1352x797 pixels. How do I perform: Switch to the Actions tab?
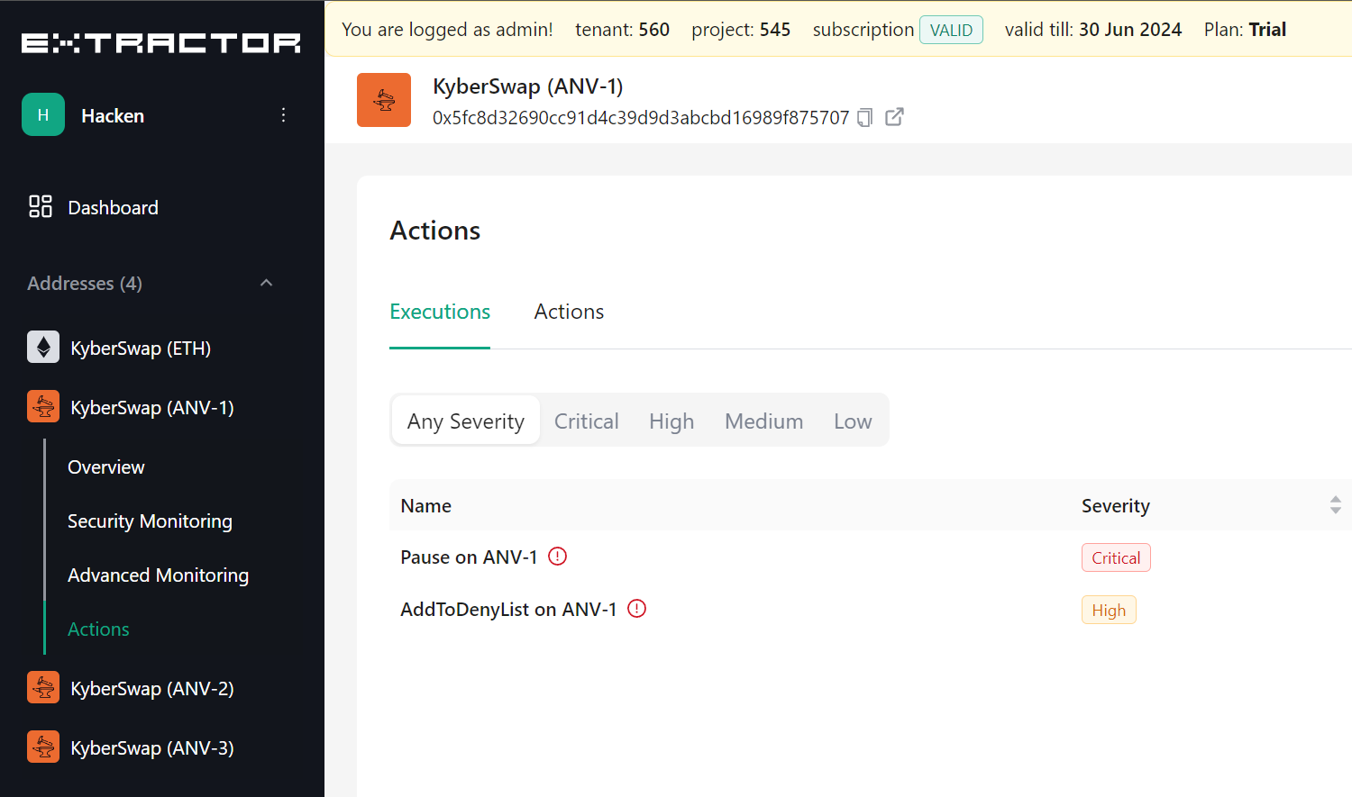coord(569,312)
